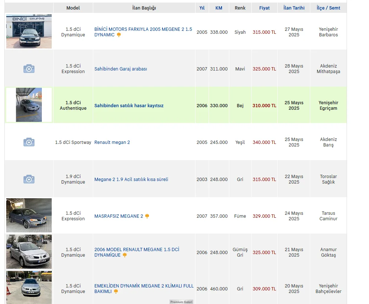
Task: Click the 357.000 KM value
Action: [219, 216]
